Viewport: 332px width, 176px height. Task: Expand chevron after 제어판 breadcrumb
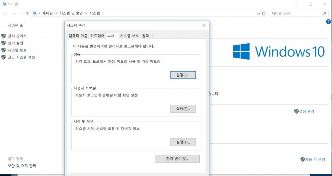pyautogui.click(x=56, y=13)
